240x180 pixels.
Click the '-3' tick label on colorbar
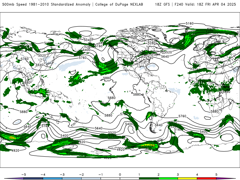click(x=62, y=175)
